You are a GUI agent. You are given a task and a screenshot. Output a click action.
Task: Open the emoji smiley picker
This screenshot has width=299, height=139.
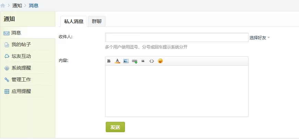coord(160,61)
